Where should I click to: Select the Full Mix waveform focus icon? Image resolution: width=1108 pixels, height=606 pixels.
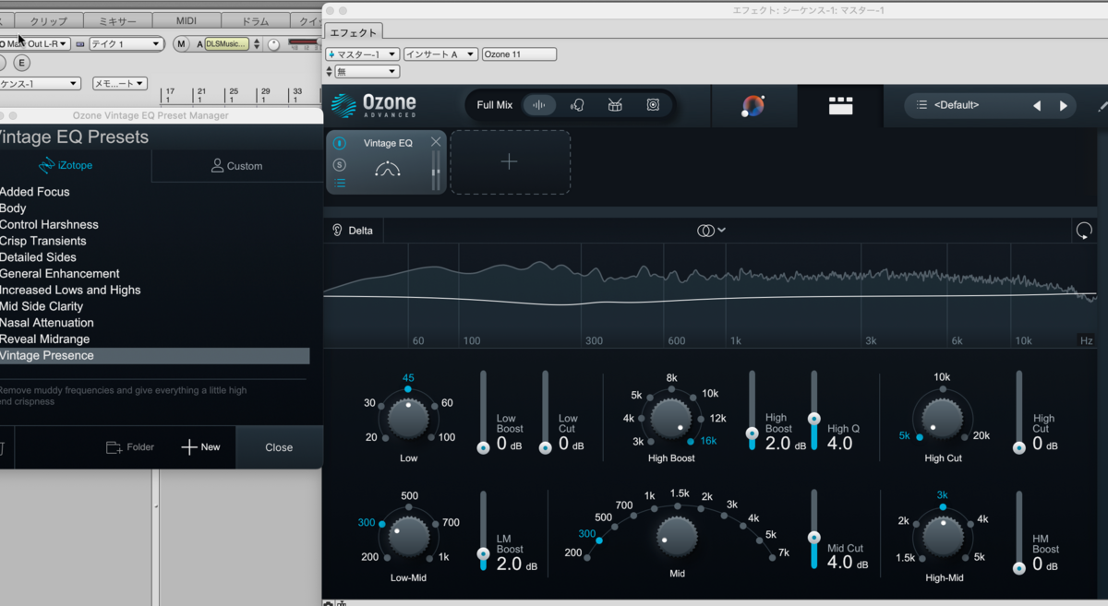540,105
